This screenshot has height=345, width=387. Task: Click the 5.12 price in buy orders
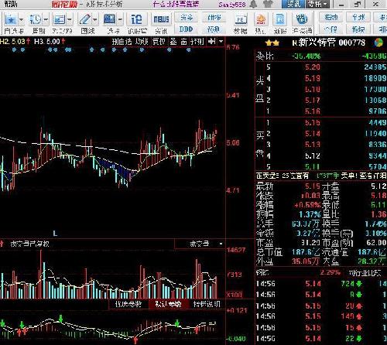(x=313, y=155)
